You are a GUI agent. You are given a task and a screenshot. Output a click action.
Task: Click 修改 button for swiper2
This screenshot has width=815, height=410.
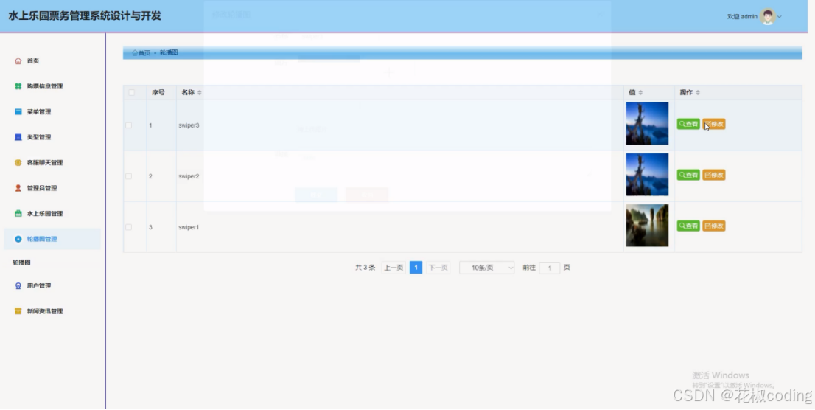(x=713, y=176)
